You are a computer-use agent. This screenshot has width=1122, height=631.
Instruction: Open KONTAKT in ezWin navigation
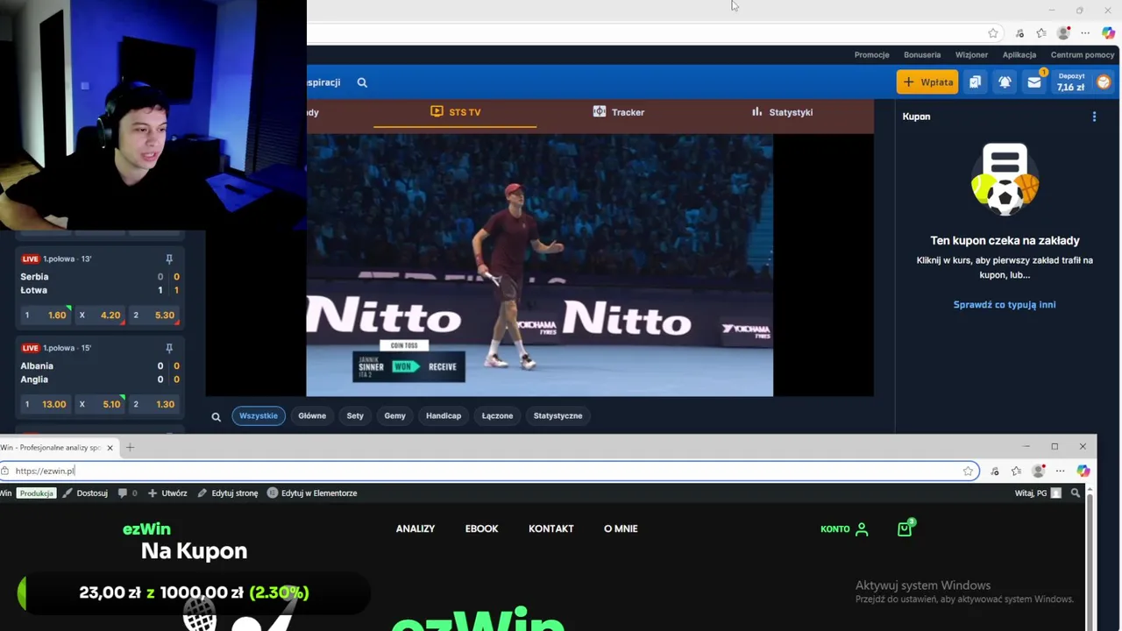pyautogui.click(x=551, y=528)
